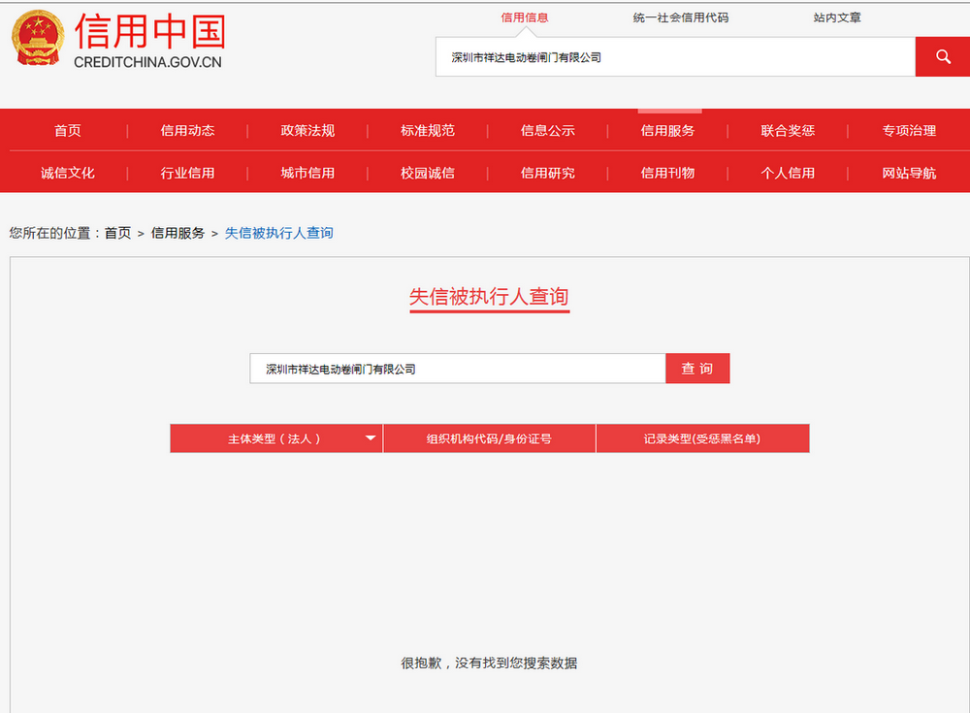Viewport: 970px width, 713px height.
Task: Open 信息公示 in the navigation bar
Action: (x=547, y=131)
